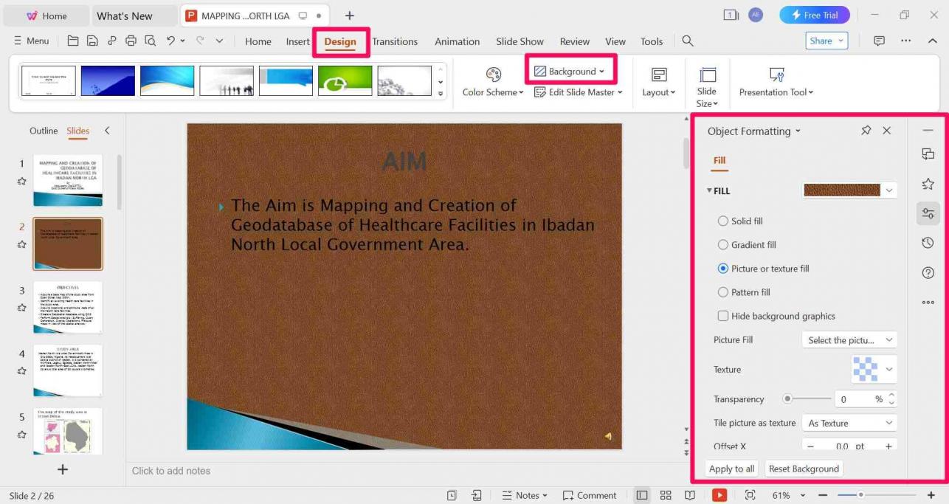Image resolution: width=949 pixels, height=504 pixels.
Task: Choose the Gradient fill option
Action: pyautogui.click(x=723, y=245)
